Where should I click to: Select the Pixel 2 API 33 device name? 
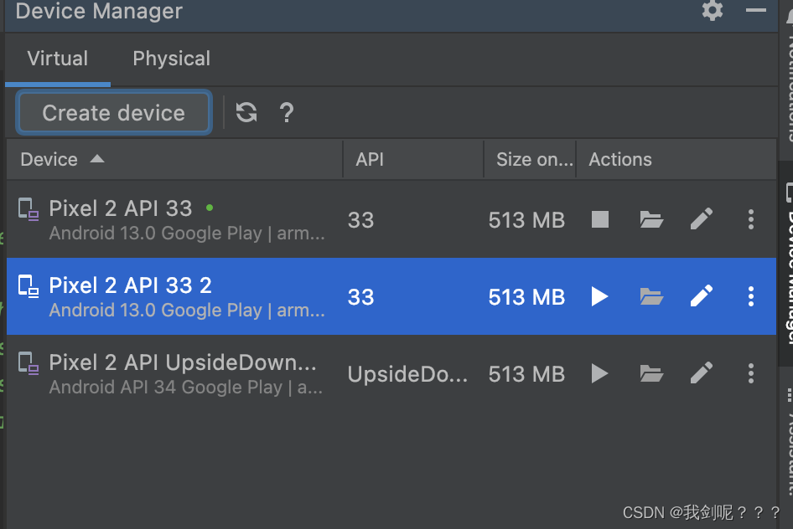(x=121, y=208)
